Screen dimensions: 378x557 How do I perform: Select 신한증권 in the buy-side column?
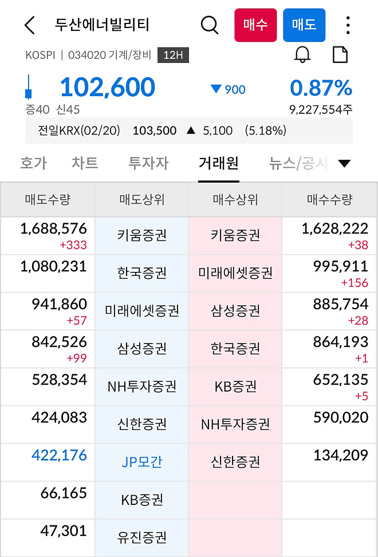click(235, 462)
